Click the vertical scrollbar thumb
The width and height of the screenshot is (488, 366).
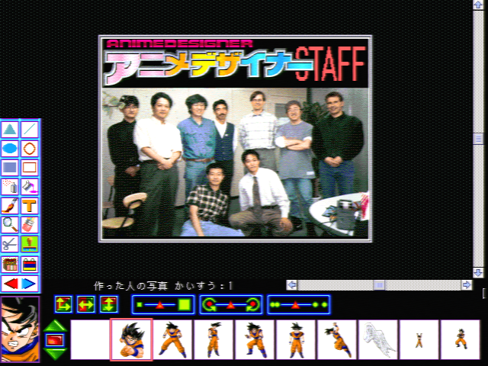pyautogui.click(x=478, y=139)
